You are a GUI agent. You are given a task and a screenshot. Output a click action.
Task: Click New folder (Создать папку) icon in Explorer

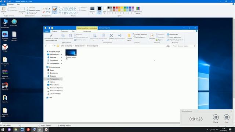click(129, 36)
